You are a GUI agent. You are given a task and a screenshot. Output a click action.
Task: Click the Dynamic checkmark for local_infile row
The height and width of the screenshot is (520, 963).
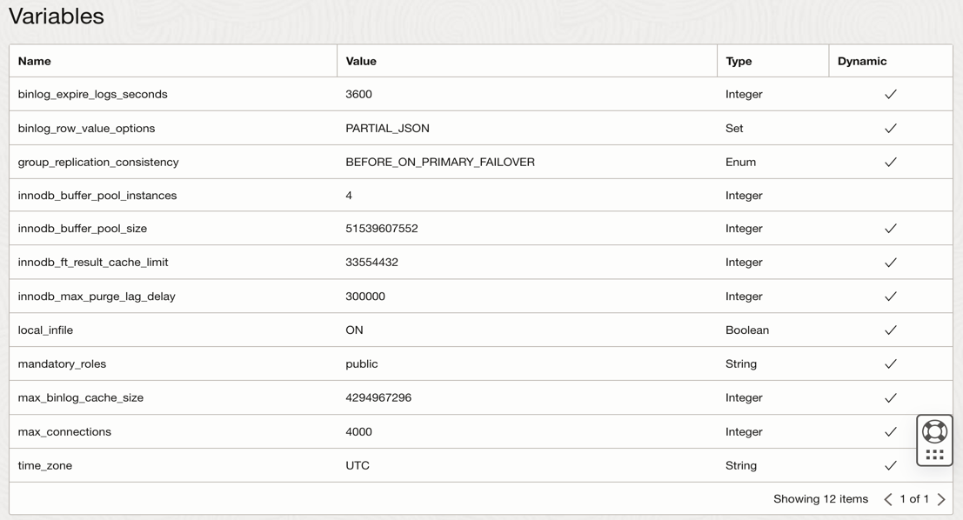pos(890,330)
